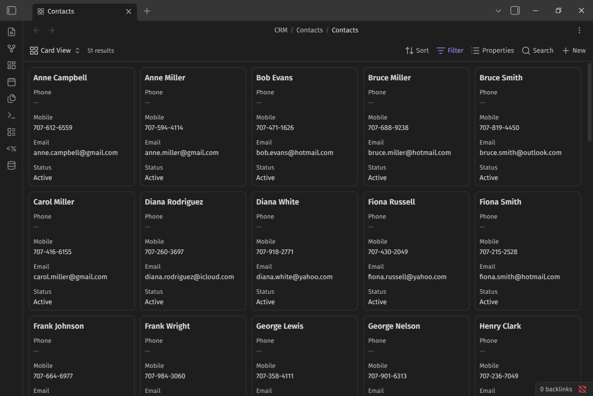Add a new tab with plus icon
Screen dimensions: 593x396
147,11
